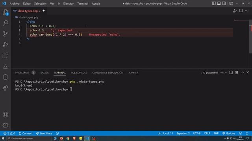This screenshot has width=252, height=141.
Task: Toggle primary side bar layout button
Action: 214,4
